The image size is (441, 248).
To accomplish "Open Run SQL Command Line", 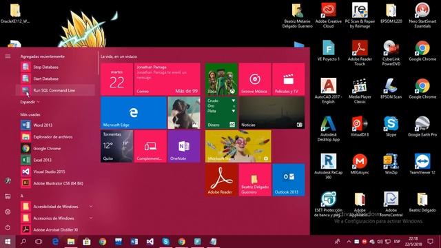I will pos(55,90).
